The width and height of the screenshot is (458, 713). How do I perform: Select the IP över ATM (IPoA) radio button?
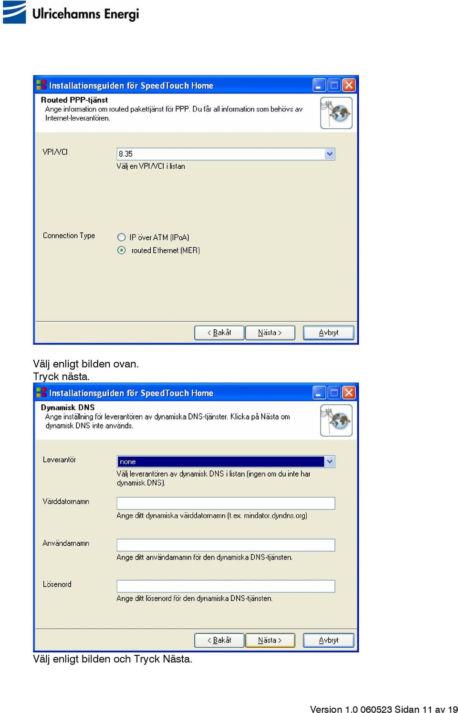click(x=122, y=237)
